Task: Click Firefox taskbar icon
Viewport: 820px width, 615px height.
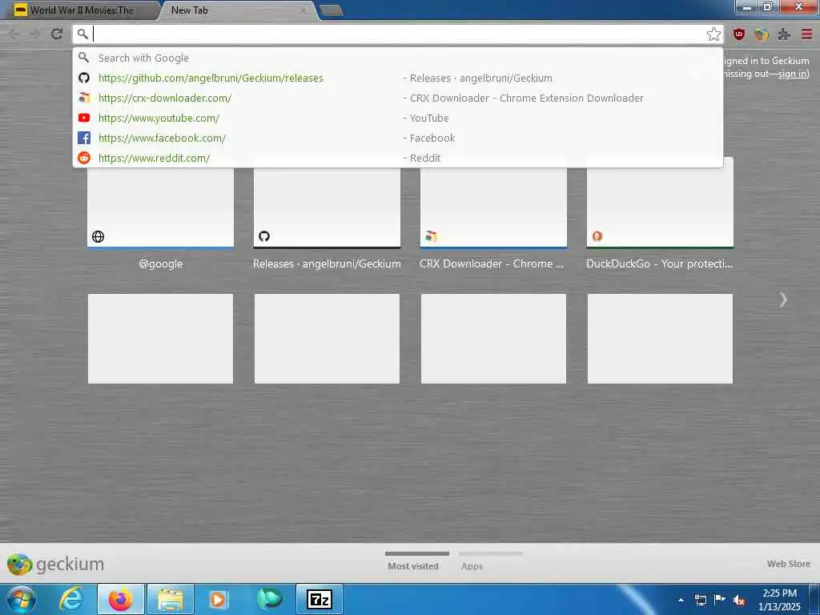Action: 121,599
